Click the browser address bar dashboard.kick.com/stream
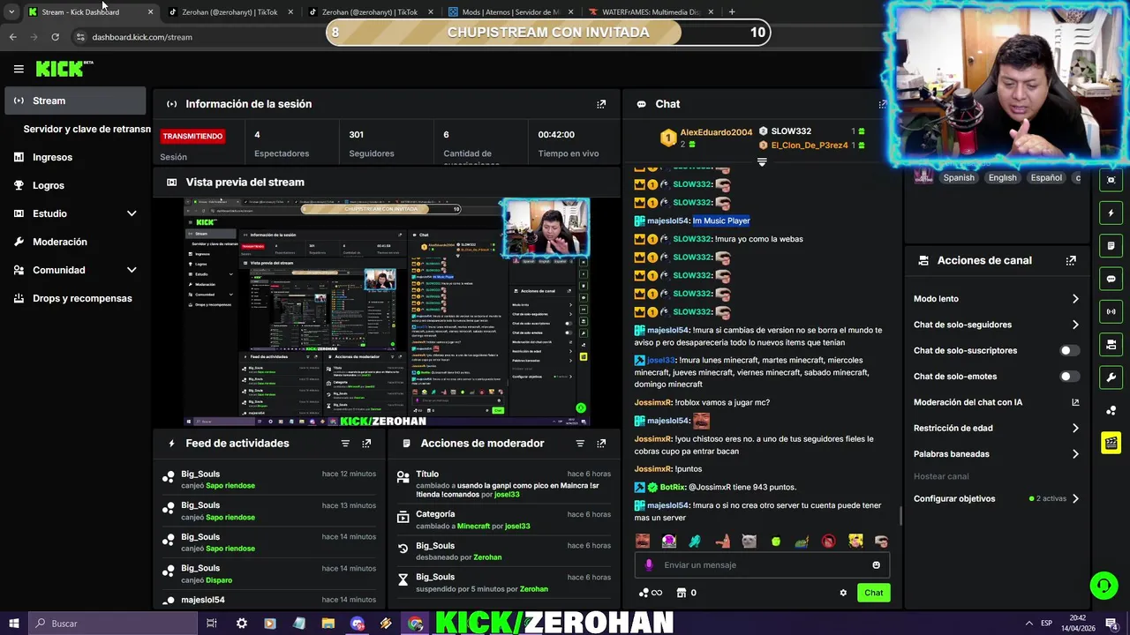The height and width of the screenshot is (635, 1130). pyautogui.click(x=142, y=37)
